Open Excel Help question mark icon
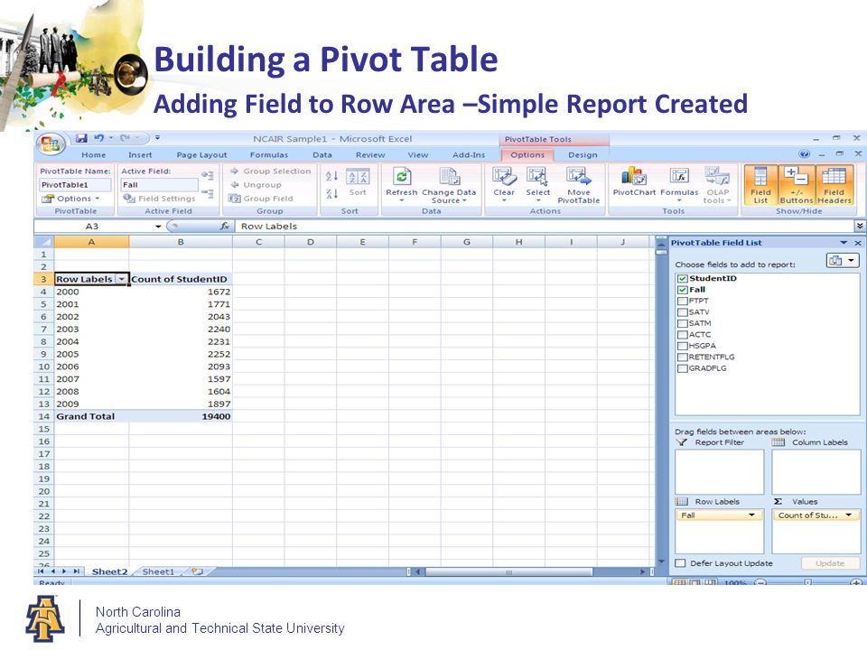 804,154
